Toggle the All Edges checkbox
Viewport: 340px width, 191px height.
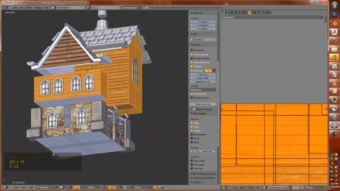(192, 66)
